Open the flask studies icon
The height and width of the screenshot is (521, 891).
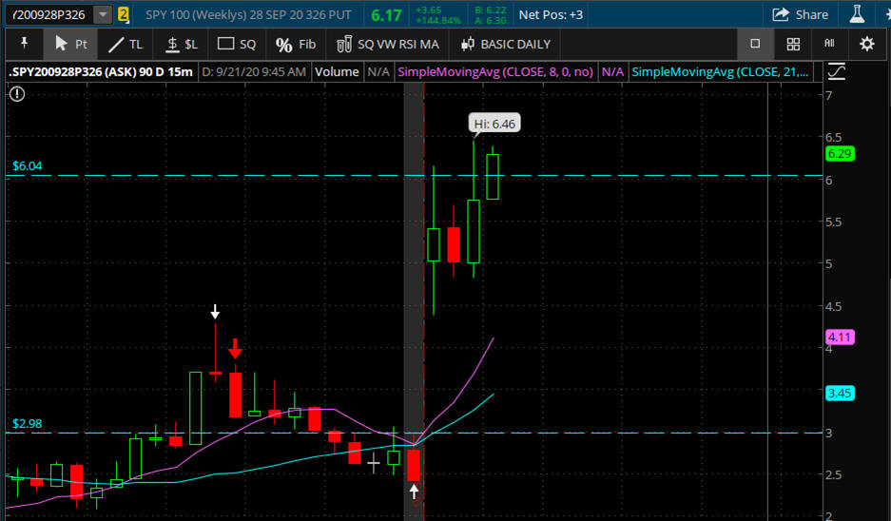pyautogui.click(x=857, y=14)
